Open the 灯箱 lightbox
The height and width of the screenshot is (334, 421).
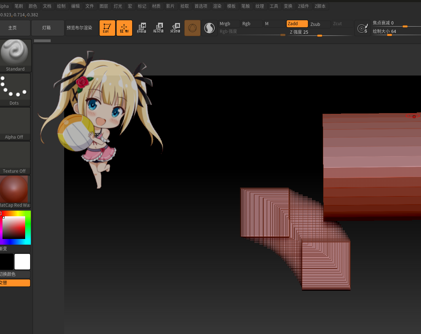(x=48, y=28)
